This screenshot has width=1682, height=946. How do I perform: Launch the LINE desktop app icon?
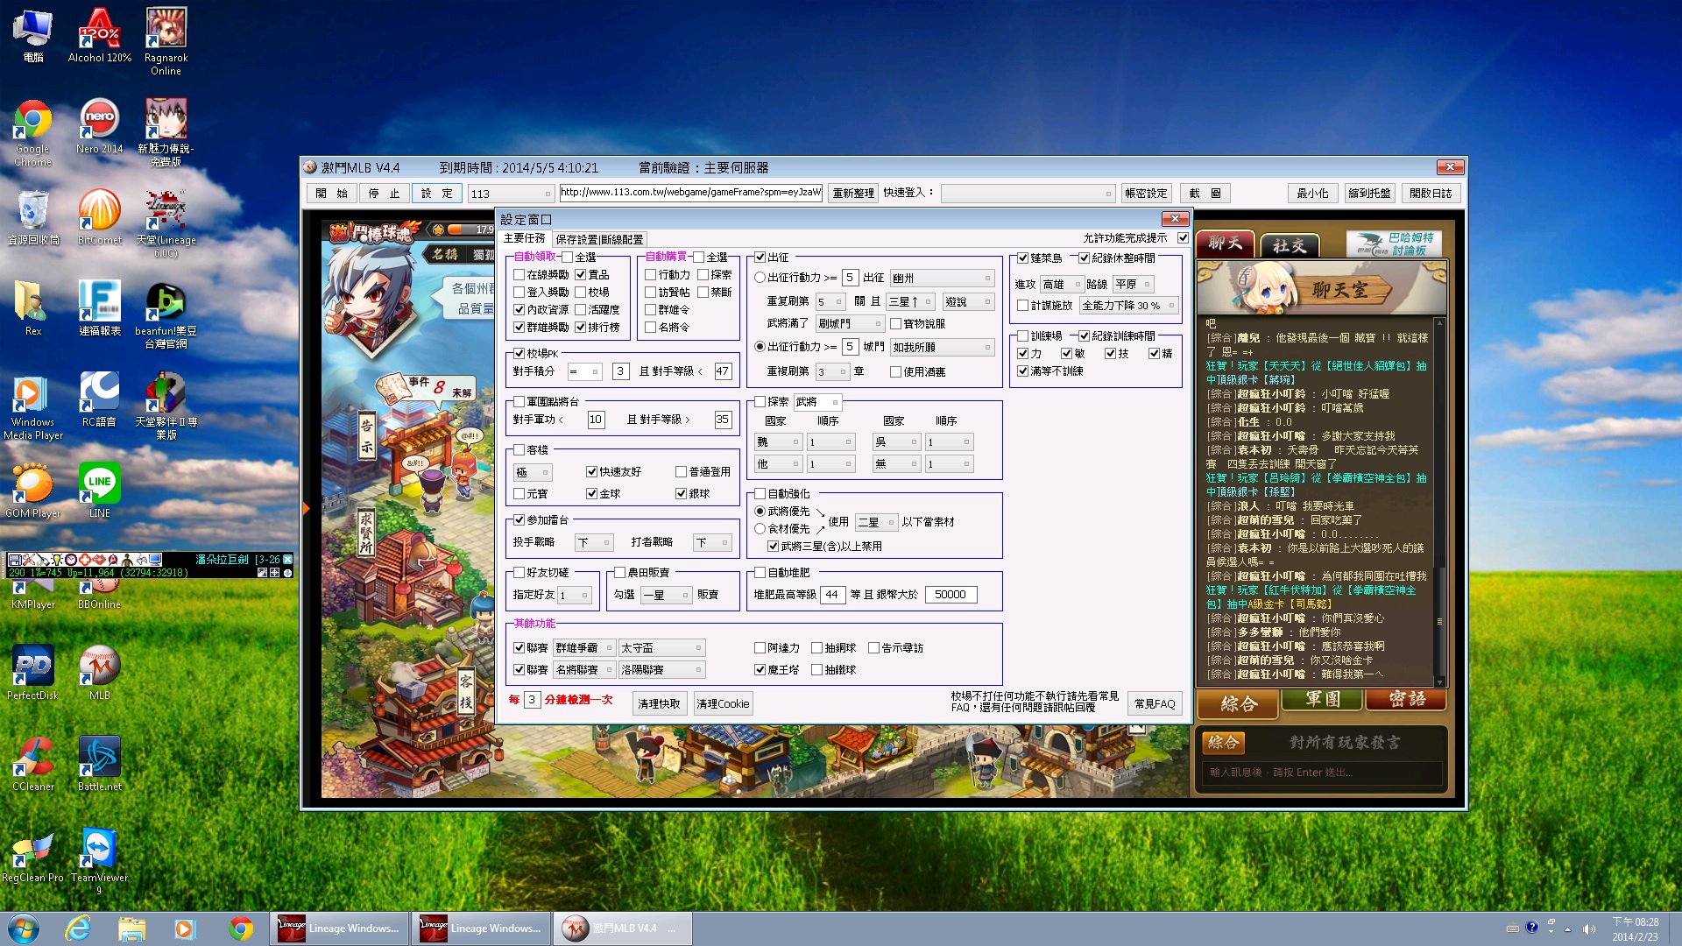point(100,491)
